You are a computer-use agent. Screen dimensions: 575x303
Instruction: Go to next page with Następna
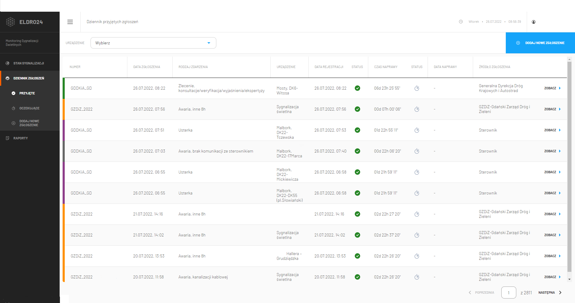tap(550, 293)
